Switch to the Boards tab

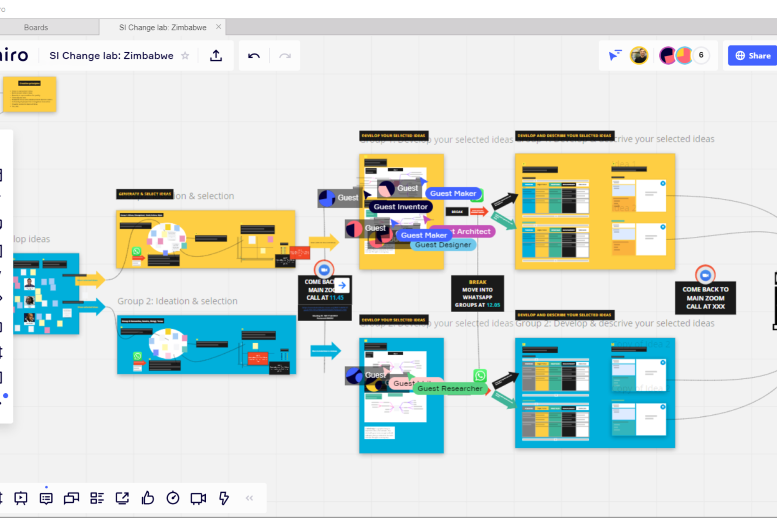(36, 27)
